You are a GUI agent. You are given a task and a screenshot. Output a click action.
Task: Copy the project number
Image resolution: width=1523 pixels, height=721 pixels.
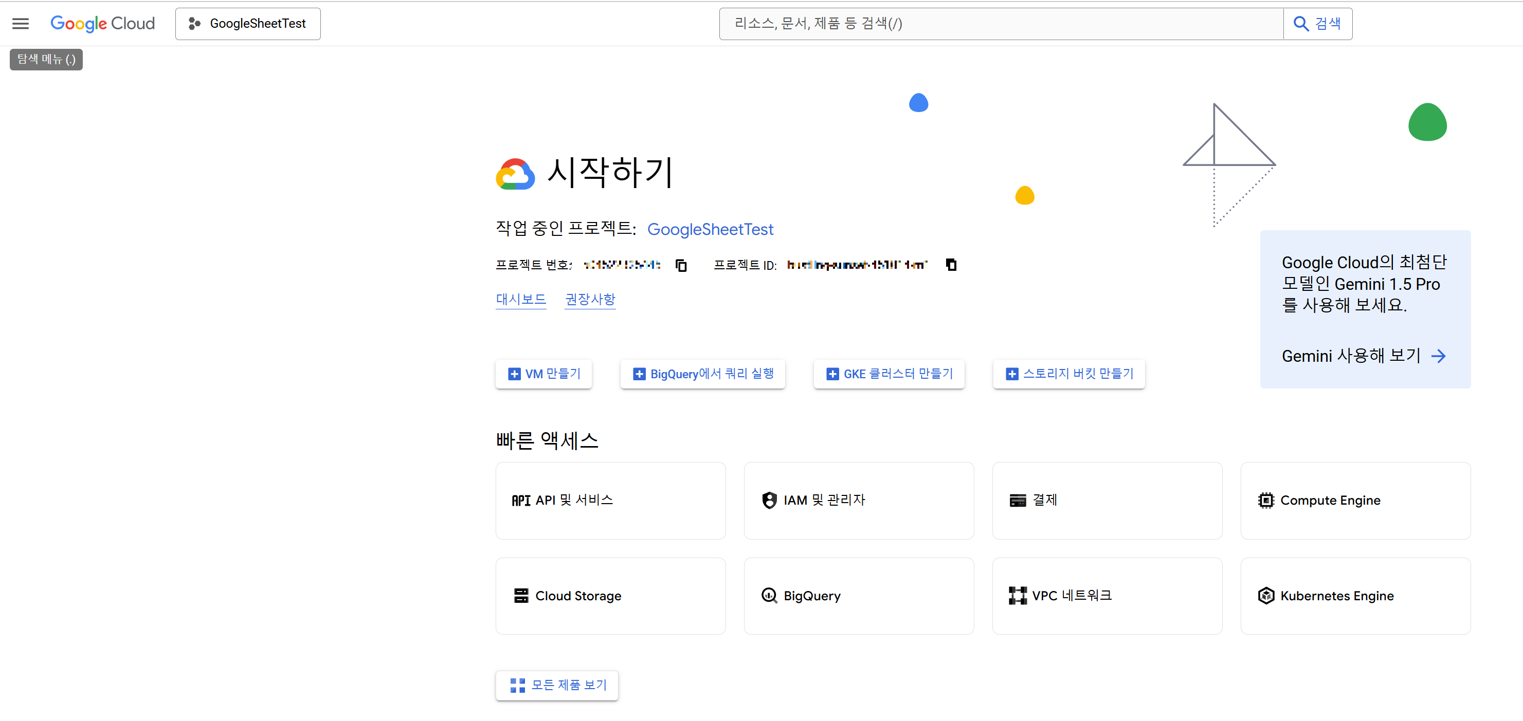coord(681,265)
